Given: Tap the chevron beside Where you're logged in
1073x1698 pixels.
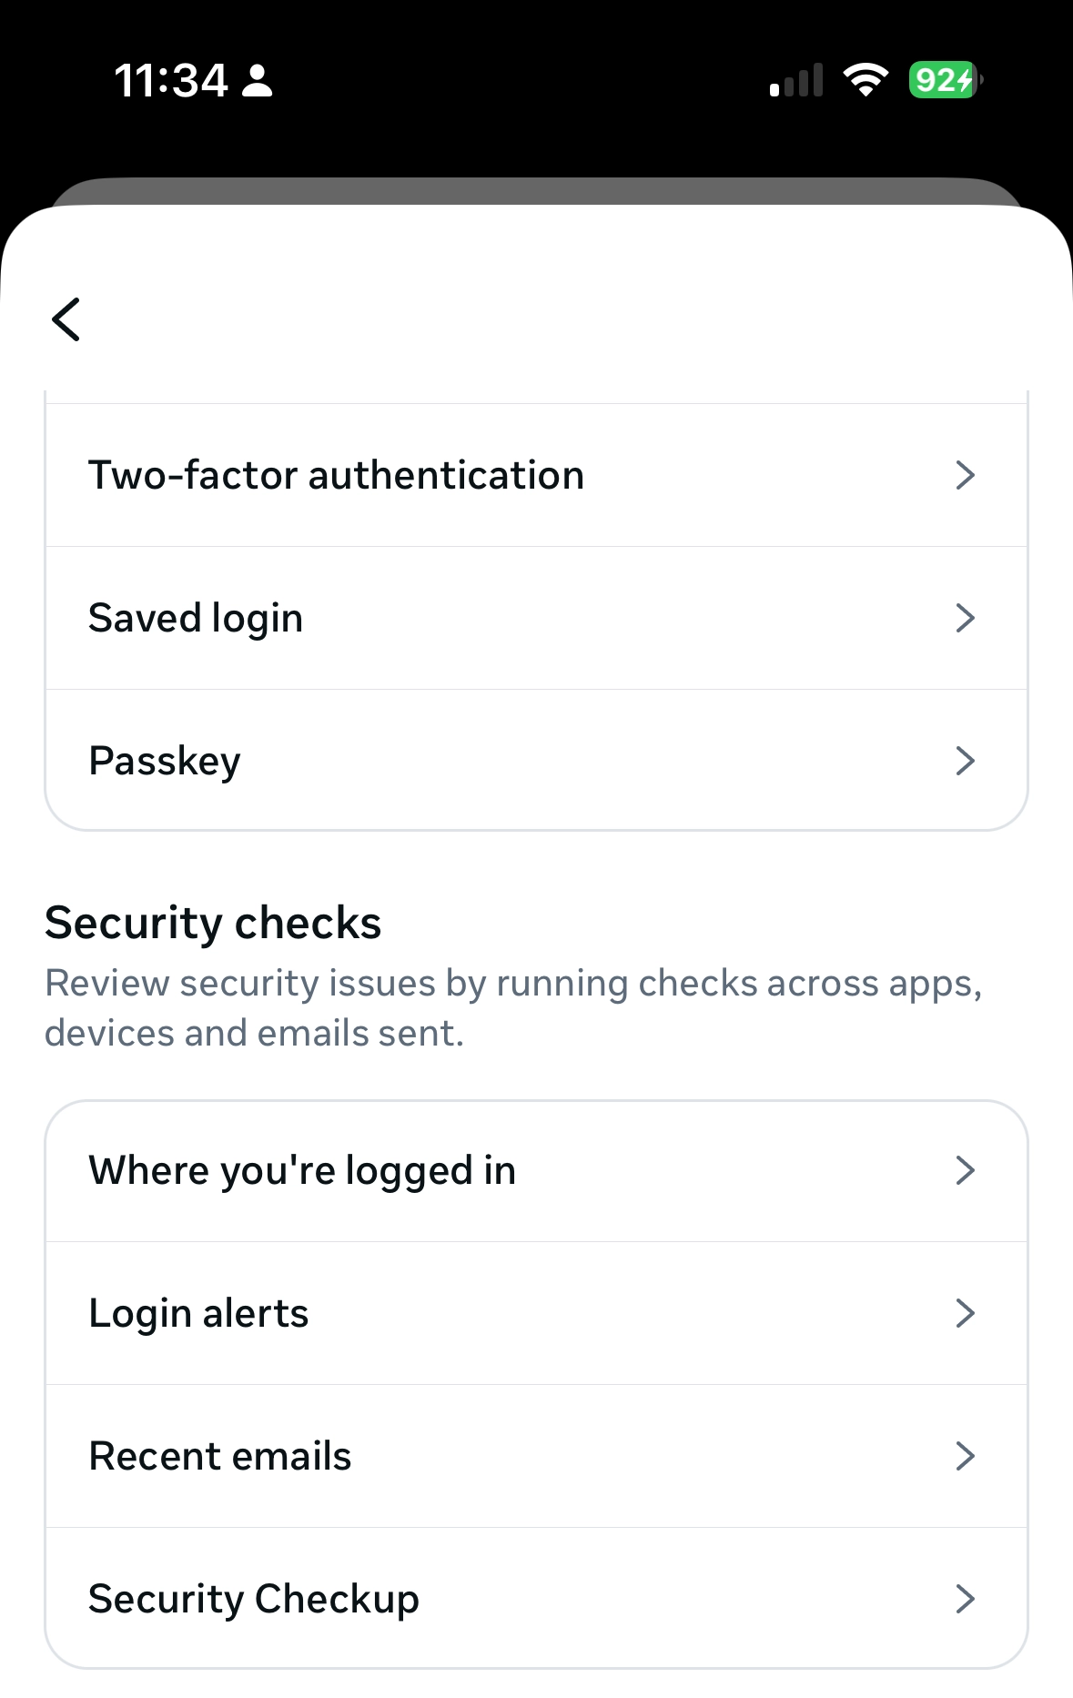Looking at the screenshot, I should click(x=965, y=1170).
